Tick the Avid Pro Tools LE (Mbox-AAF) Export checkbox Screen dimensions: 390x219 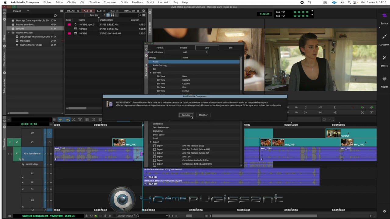coord(154,149)
